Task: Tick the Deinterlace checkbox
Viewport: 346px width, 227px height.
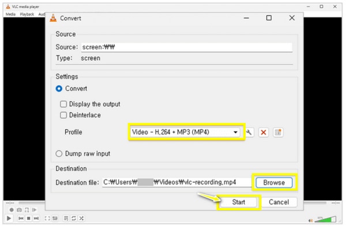Action: [x=63, y=115]
